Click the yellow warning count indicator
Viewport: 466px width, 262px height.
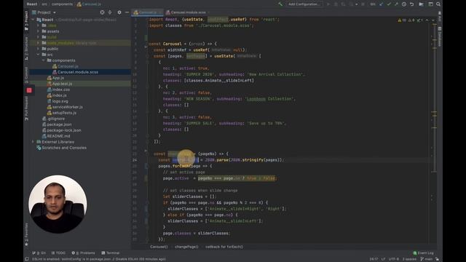pos(402,20)
